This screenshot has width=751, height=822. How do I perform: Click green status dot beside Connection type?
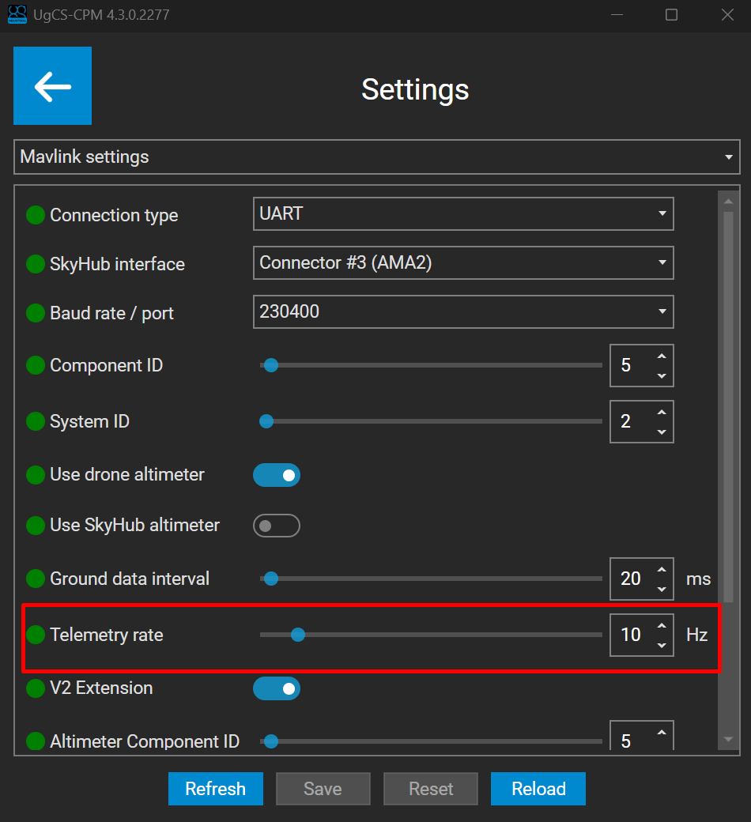coord(36,215)
